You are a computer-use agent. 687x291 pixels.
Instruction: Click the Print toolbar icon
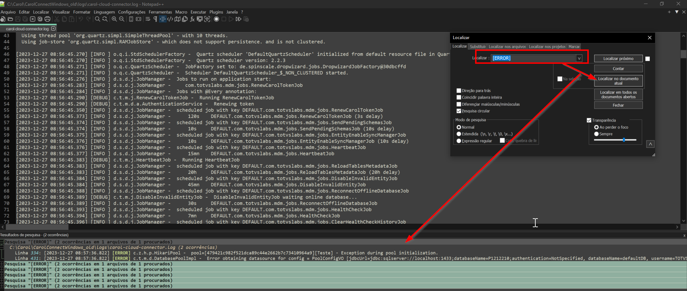click(x=47, y=19)
